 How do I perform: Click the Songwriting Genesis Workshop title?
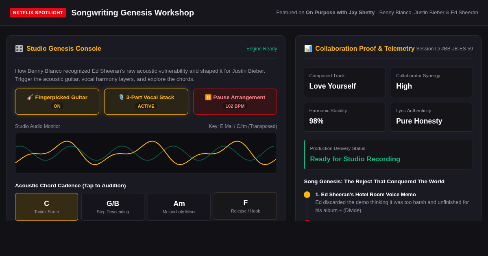133,13
